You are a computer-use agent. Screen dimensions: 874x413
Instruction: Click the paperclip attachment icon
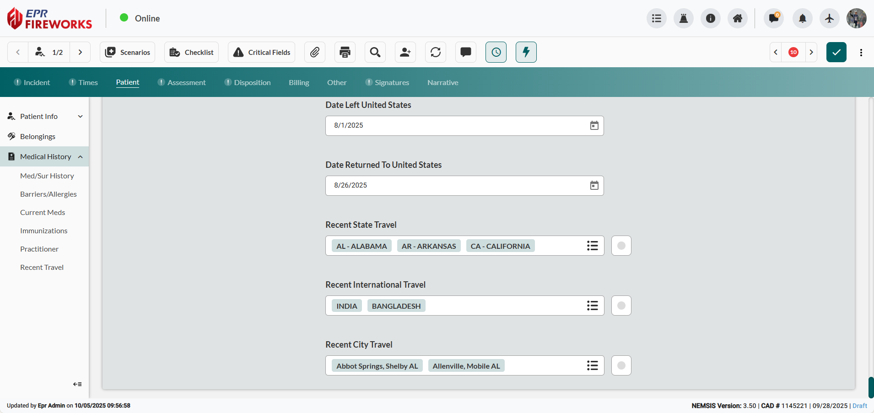click(x=315, y=52)
